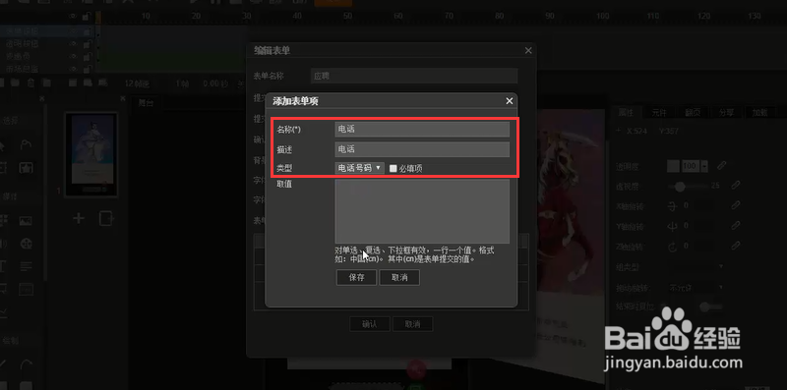Toggle the reset switch at the panel bottom

710,306
